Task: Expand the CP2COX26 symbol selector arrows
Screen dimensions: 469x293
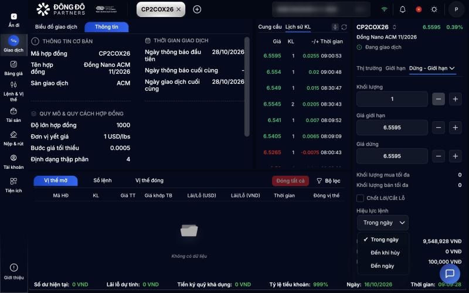Action: pos(394,27)
